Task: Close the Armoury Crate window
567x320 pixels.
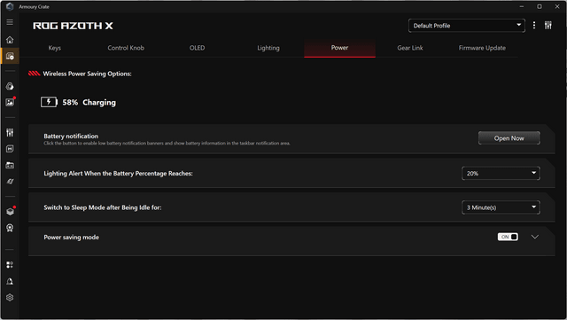Action: point(557,6)
